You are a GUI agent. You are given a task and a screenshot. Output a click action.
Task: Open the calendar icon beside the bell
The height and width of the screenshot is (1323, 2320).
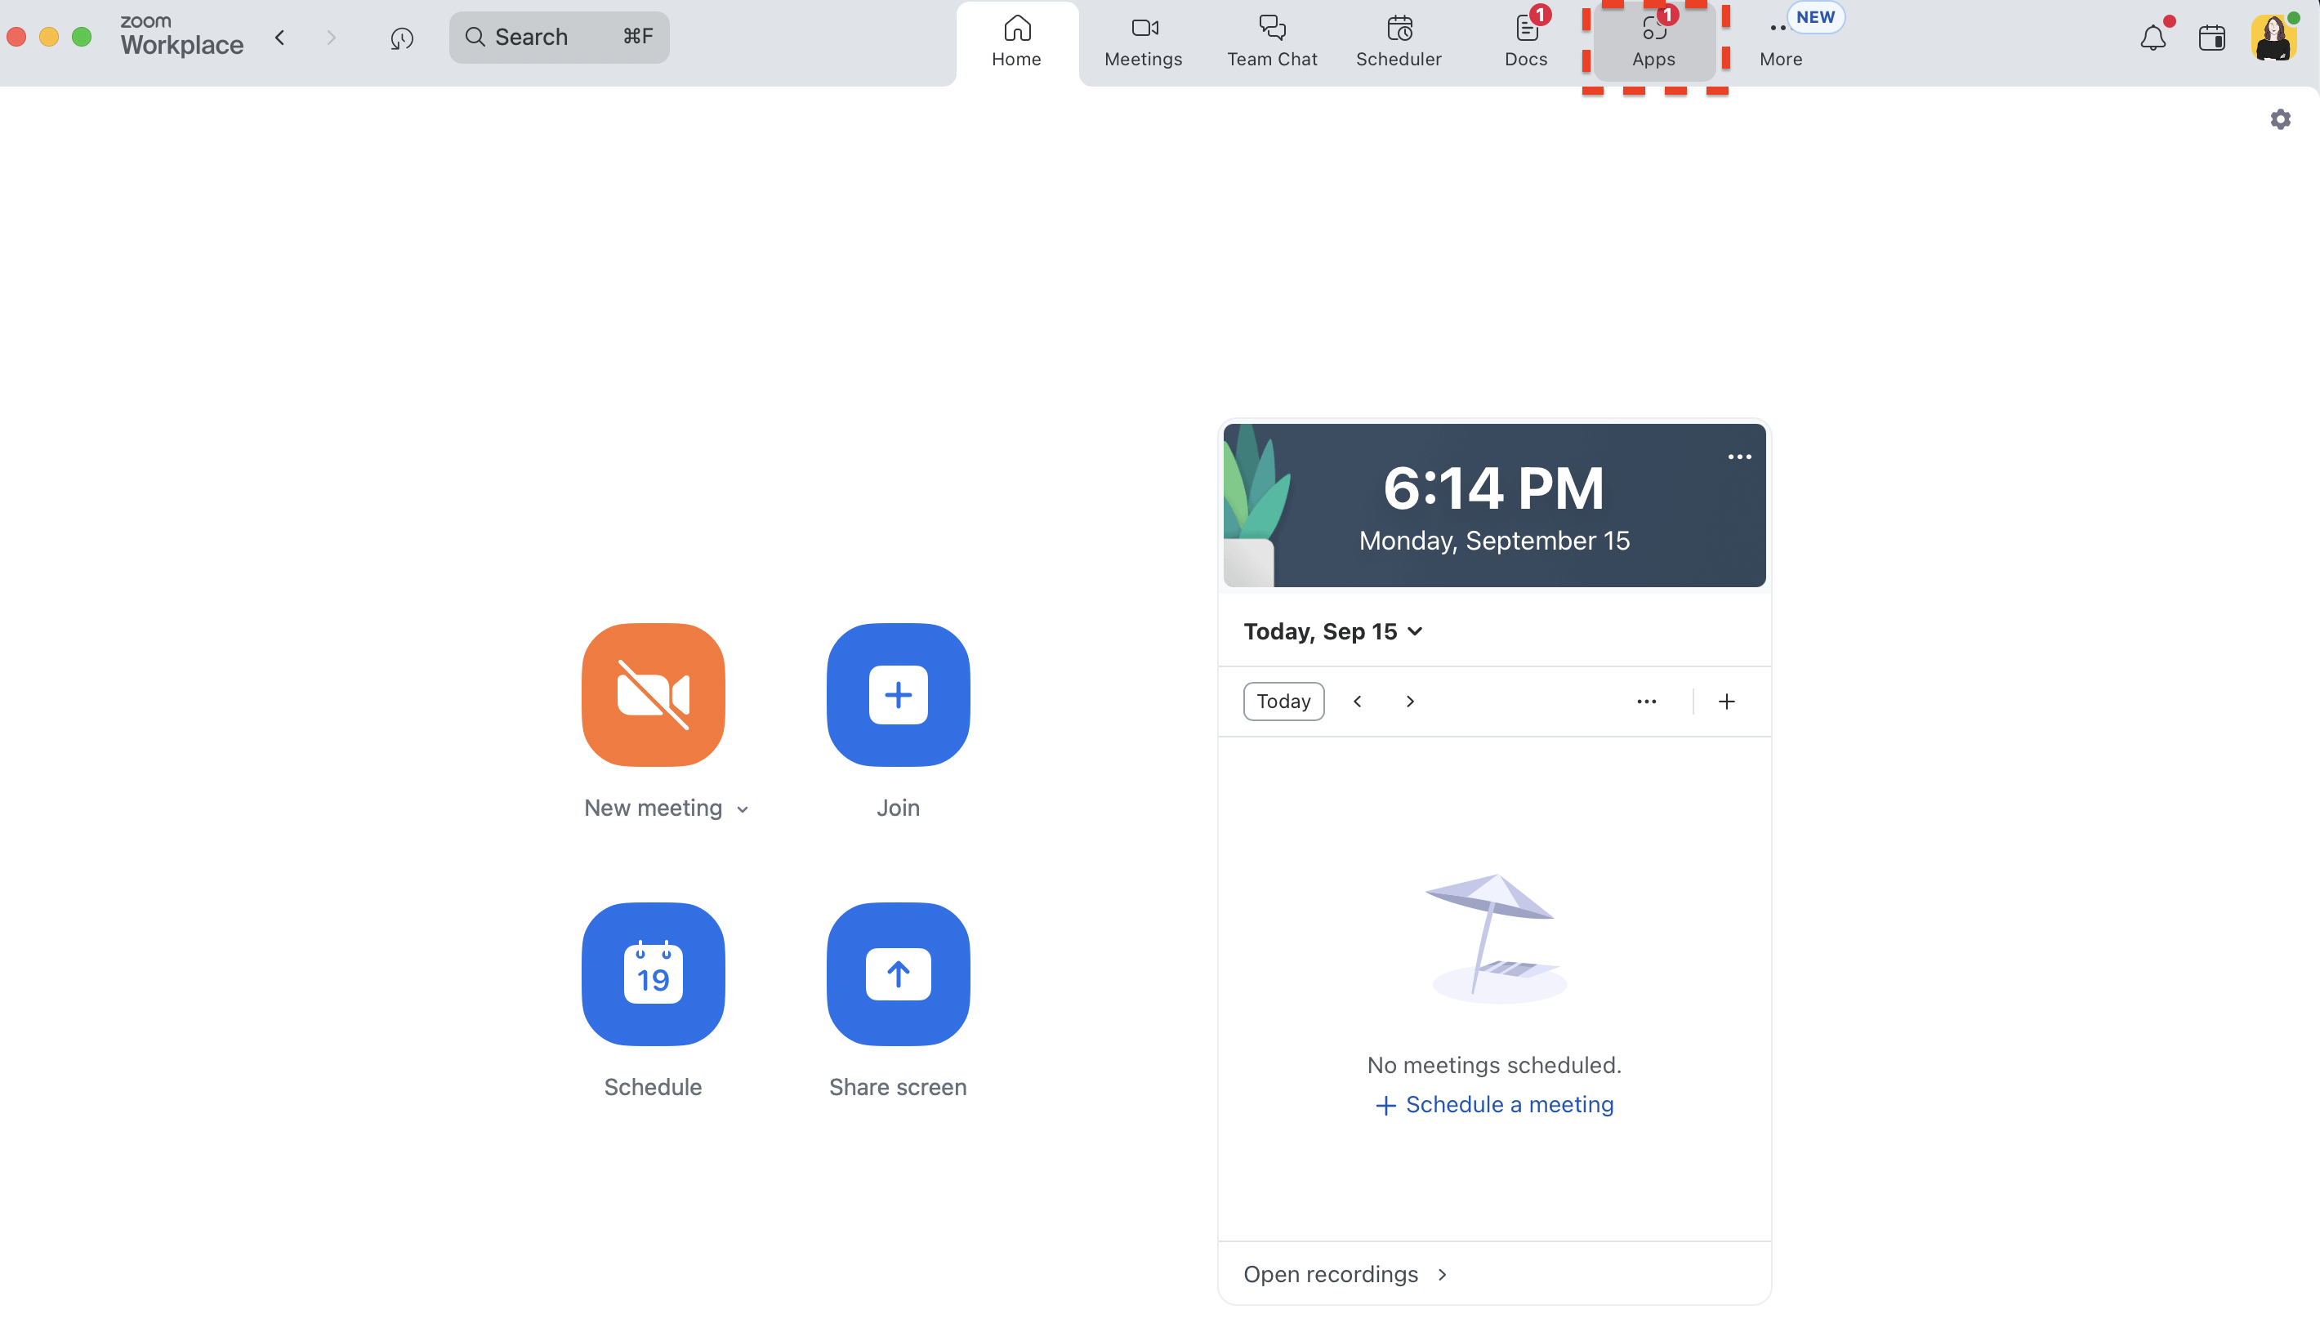(x=2211, y=38)
